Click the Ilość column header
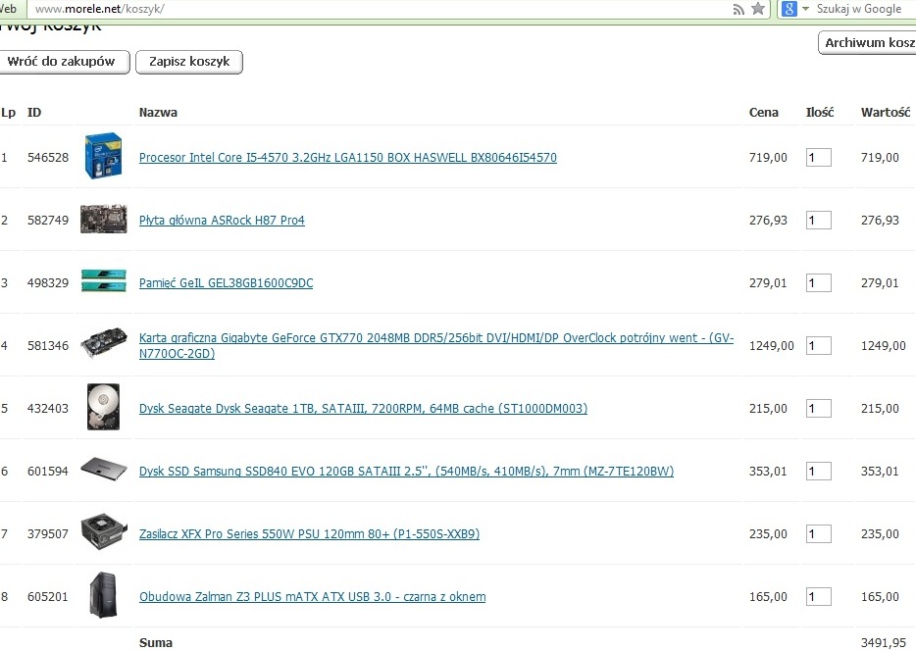Image resolution: width=916 pixels, height=651 pixels. point(820,112)
